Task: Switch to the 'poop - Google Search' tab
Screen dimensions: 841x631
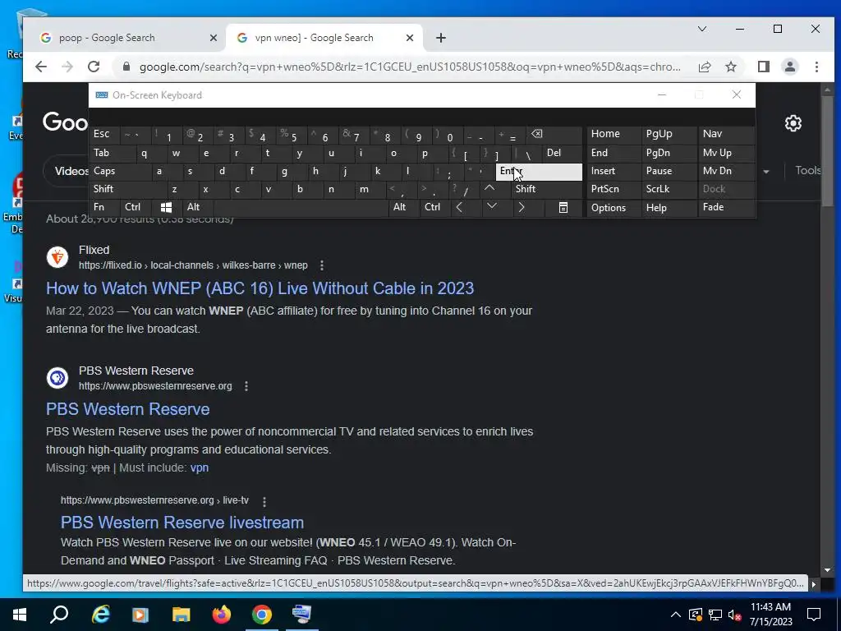Action: (108, 38)
